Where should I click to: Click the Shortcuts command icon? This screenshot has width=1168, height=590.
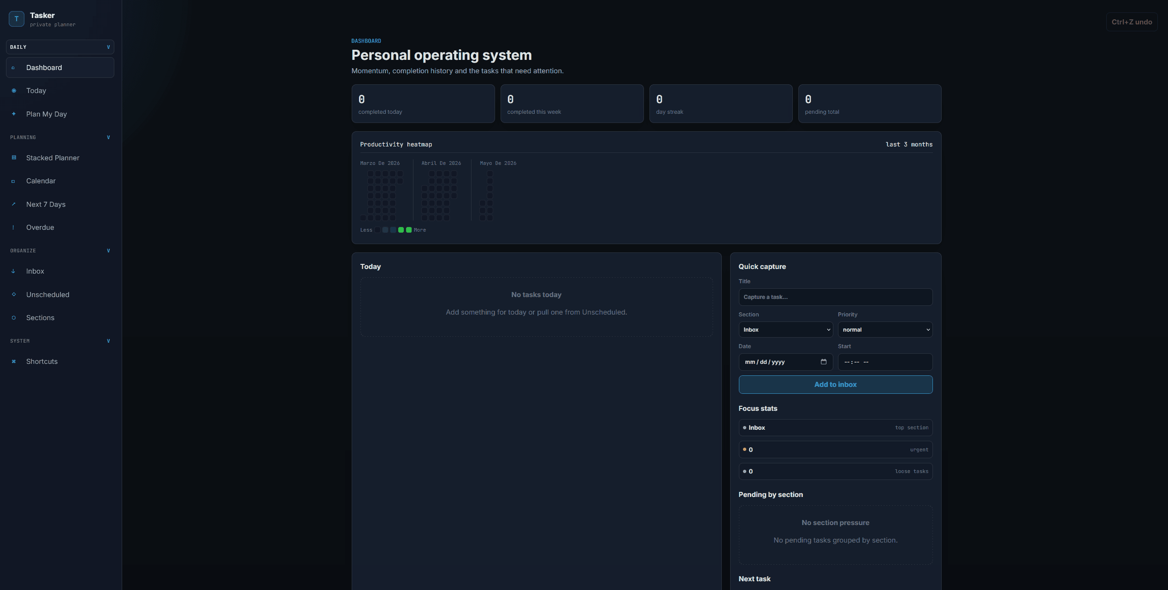pos(14,362)
